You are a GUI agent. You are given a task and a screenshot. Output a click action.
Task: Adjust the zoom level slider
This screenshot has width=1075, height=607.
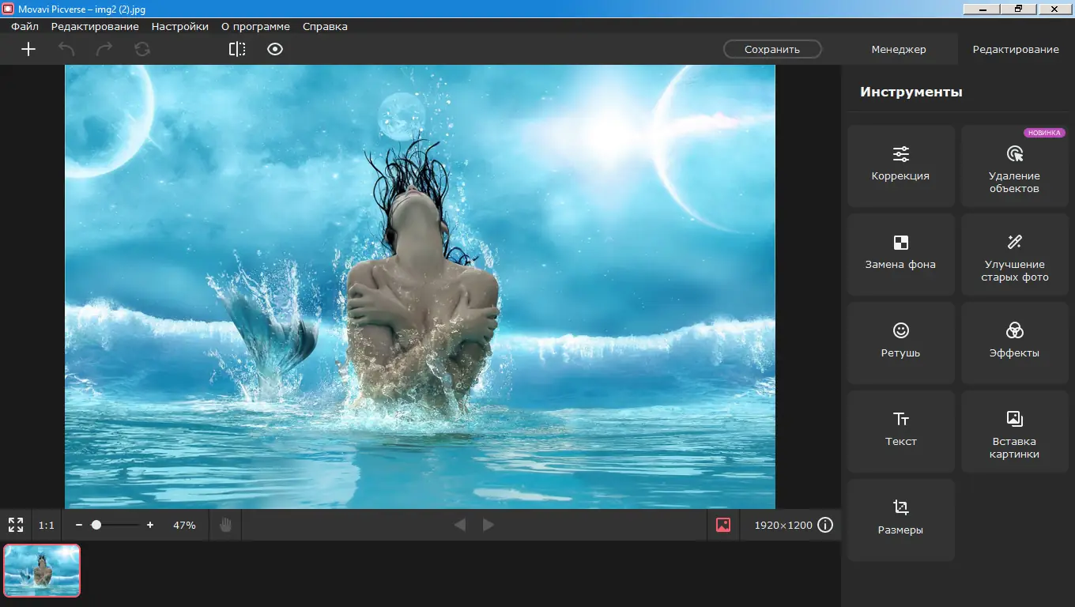coord(97,524)
